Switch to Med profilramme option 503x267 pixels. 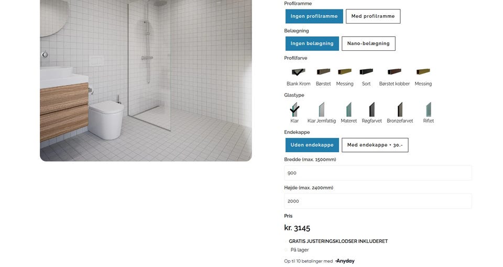[x=373, y=16]
